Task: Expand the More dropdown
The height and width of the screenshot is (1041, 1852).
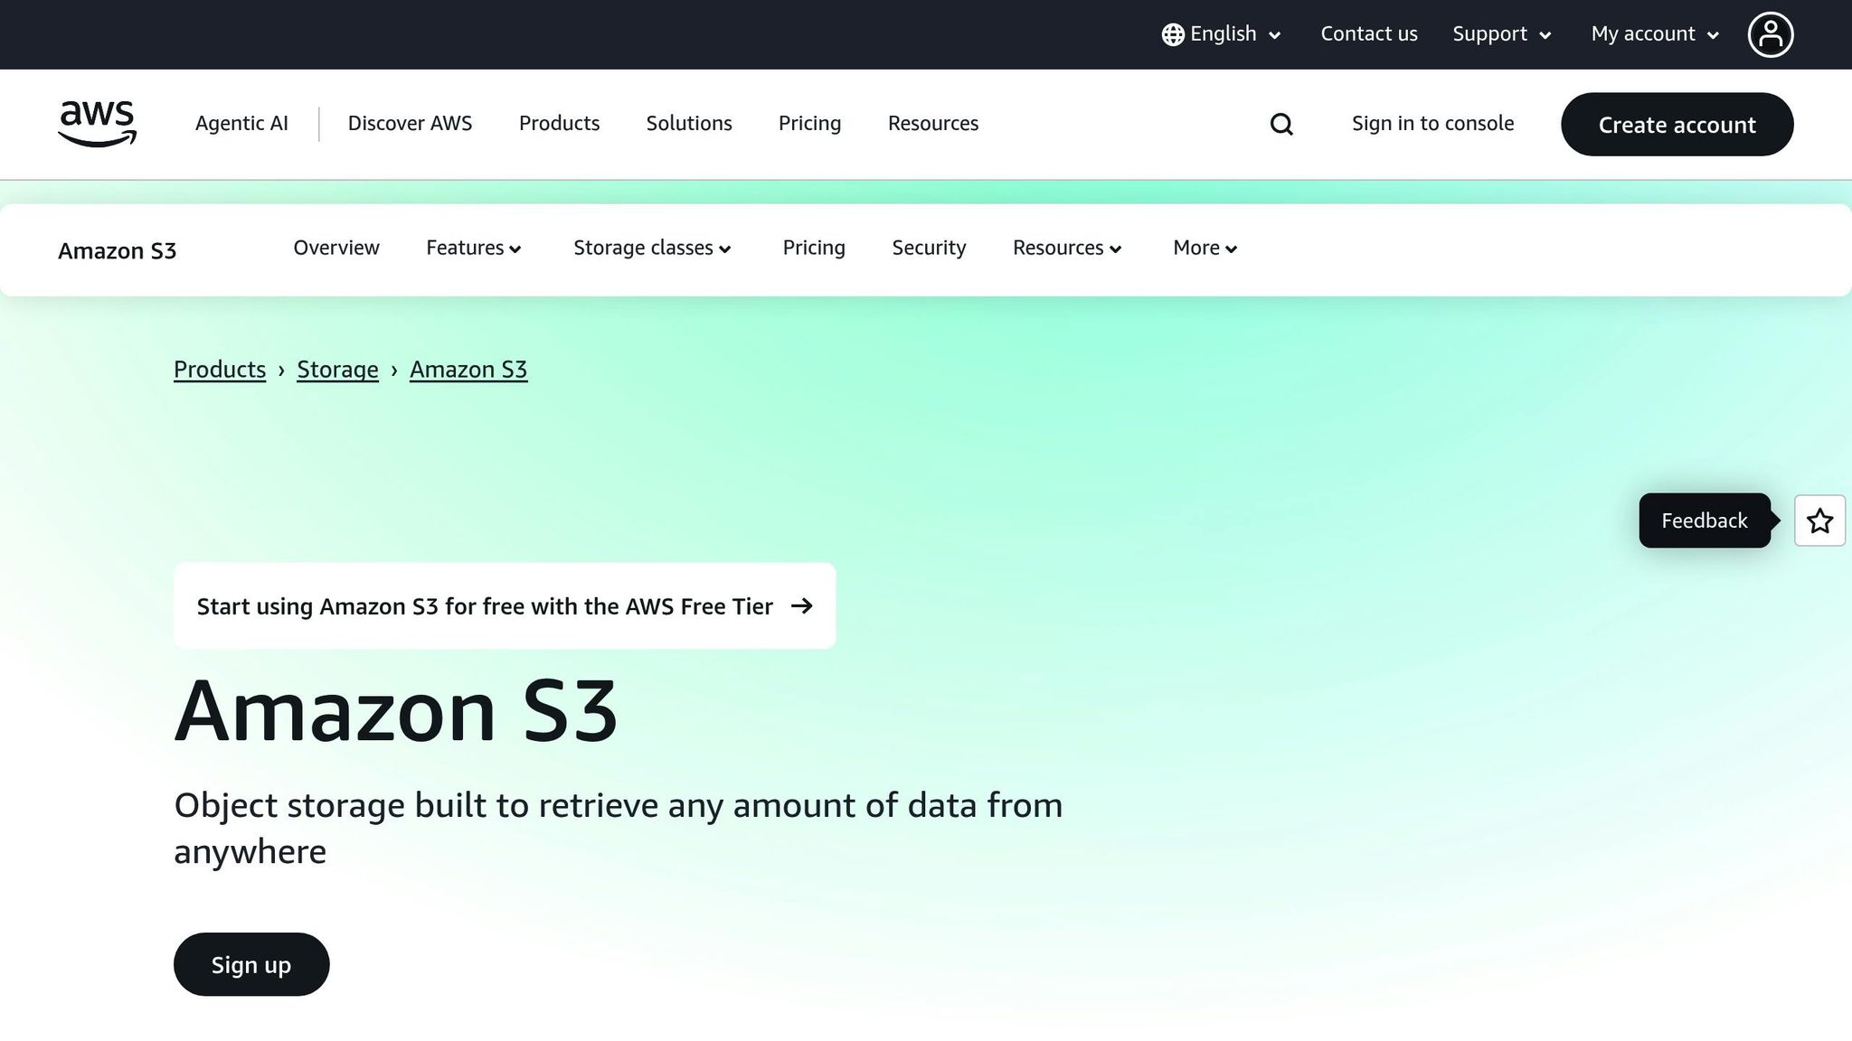Action: coord(1205,248)
